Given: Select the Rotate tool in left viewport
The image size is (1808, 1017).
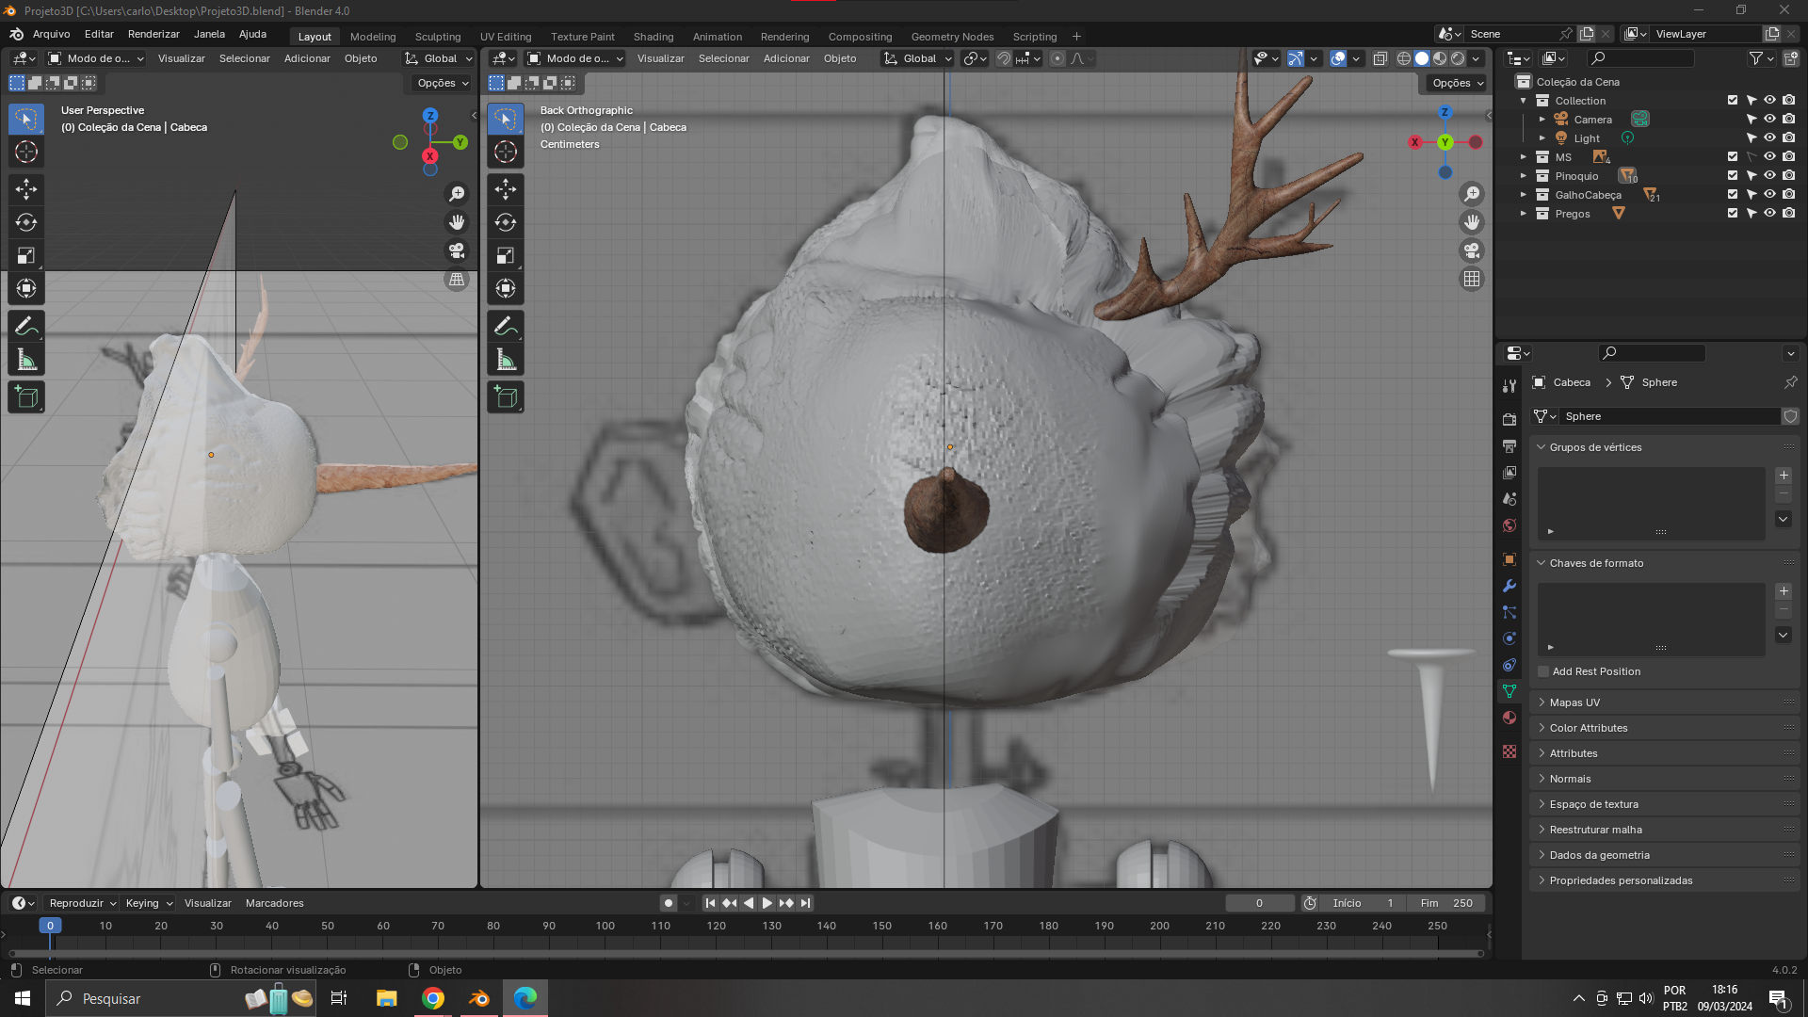Looking at the screenshot, I should pyautogui.click(x=26, y=222).
